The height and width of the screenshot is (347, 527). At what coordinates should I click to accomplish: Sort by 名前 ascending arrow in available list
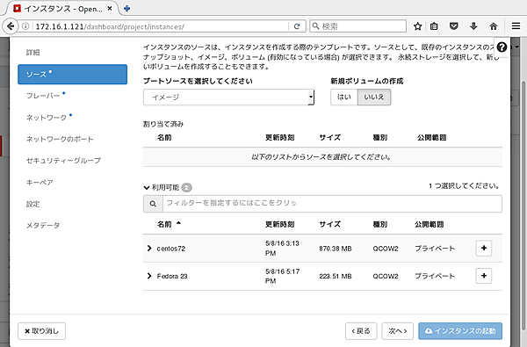178,223
